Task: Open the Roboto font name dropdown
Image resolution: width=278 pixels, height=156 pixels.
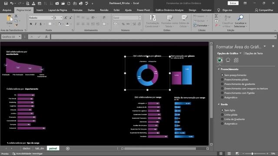Action: point(52,18)
